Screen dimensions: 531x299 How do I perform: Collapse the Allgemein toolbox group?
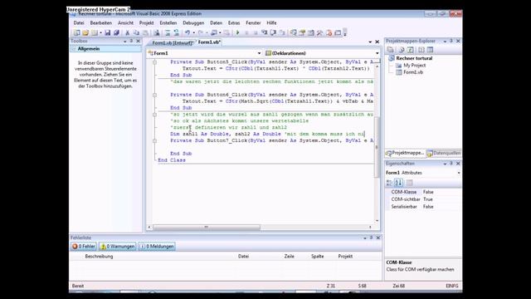[x=74, y=49]
